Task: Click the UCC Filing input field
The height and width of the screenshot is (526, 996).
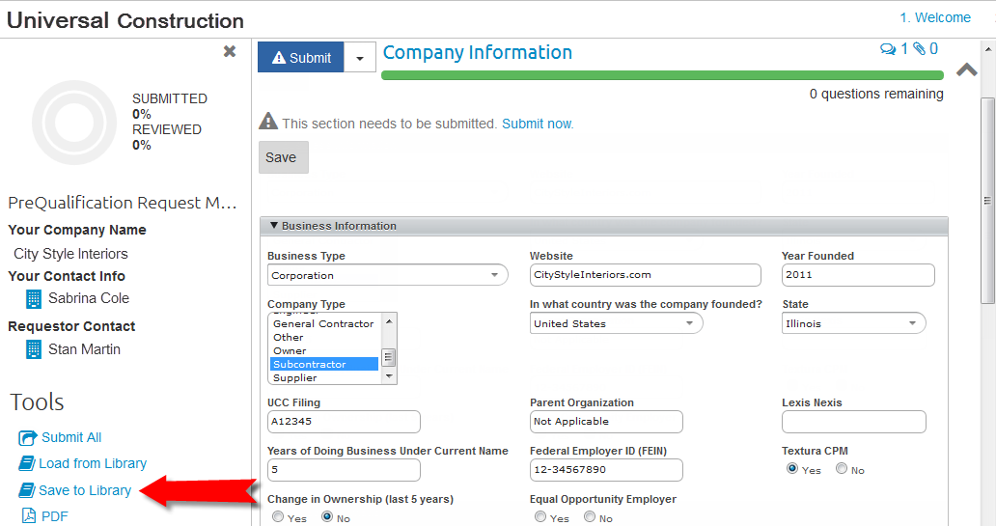Action: pyautogui.click(x=344, y=422)
